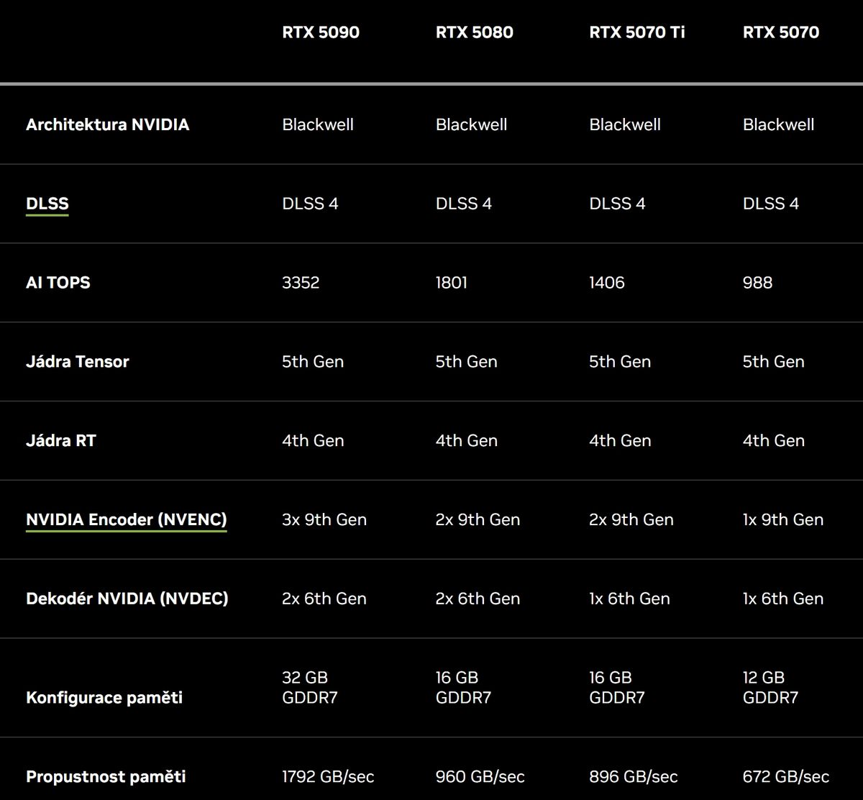Click RTX 5080's 2x 9th Gen encoder cell
This screenshot has width=863, height=800.
478,519
